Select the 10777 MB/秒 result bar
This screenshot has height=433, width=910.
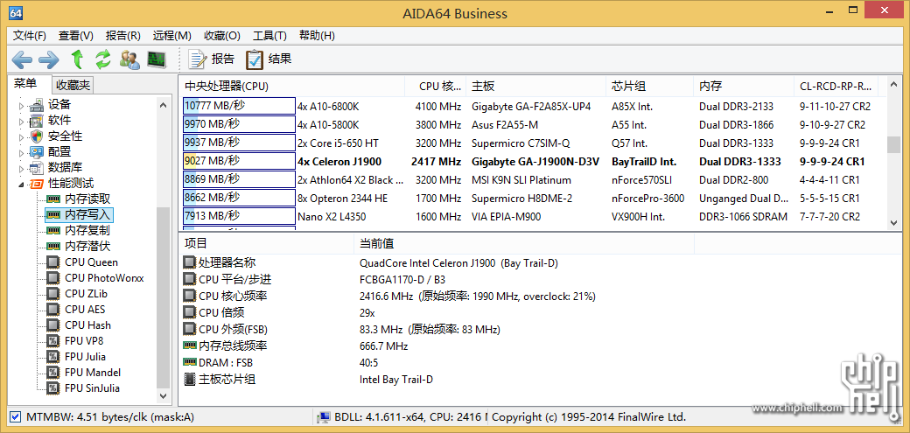point(239,106)
